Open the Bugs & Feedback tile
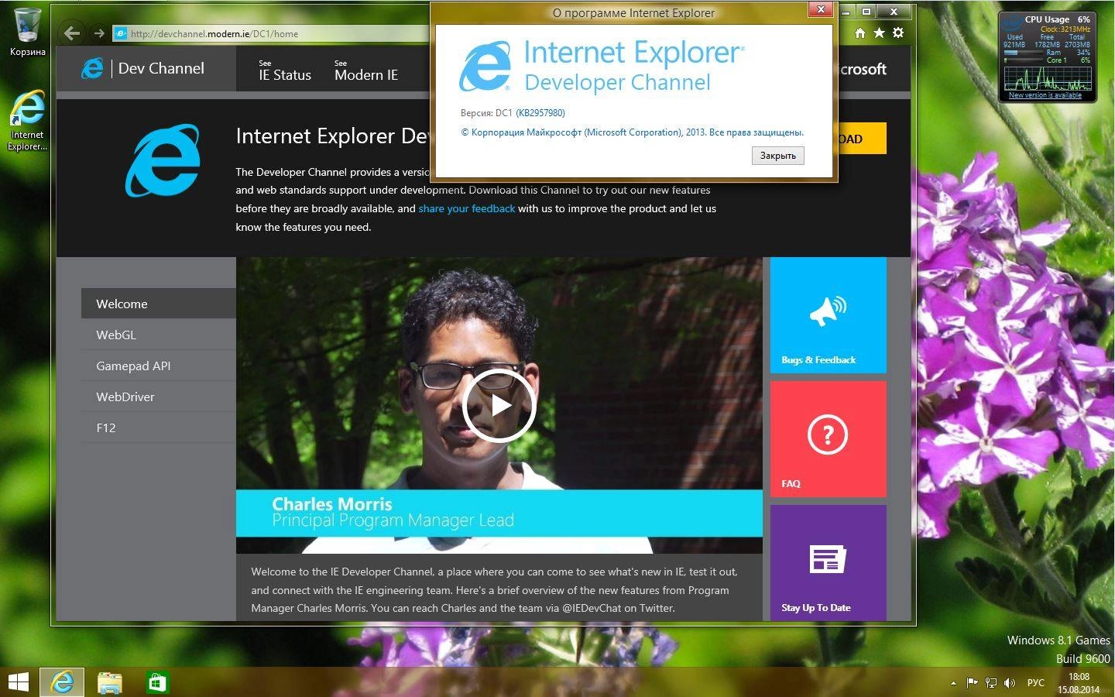Viewport: 1115px width, 697px height. [828, 315]
